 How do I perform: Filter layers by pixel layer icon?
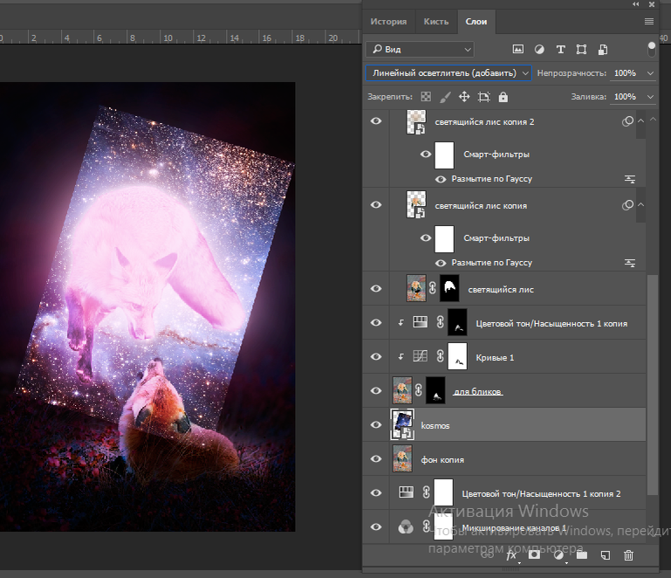coord(517,49)
